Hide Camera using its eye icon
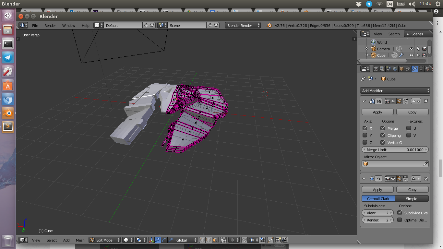Viewport: 443px width, 249px height. tap(411, 49)
